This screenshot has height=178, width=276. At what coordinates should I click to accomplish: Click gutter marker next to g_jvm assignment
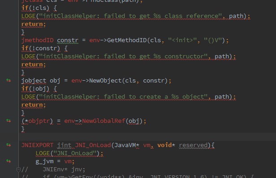tap(9, 161)
